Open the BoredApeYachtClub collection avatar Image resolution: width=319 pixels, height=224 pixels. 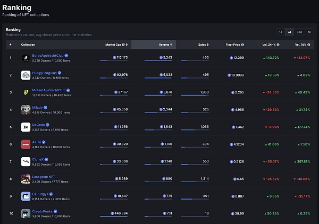click(x=26, y=58)
